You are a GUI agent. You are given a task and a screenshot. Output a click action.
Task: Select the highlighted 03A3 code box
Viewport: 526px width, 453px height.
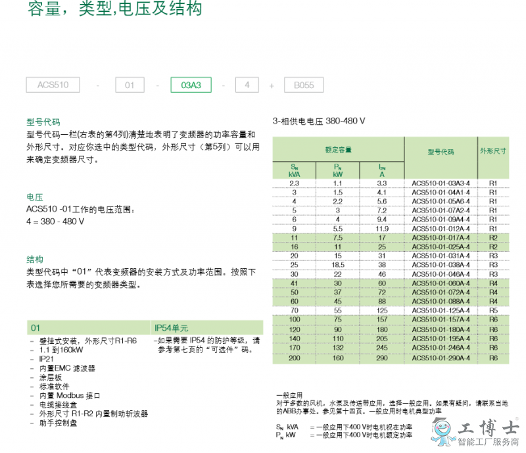coord(191,85)
